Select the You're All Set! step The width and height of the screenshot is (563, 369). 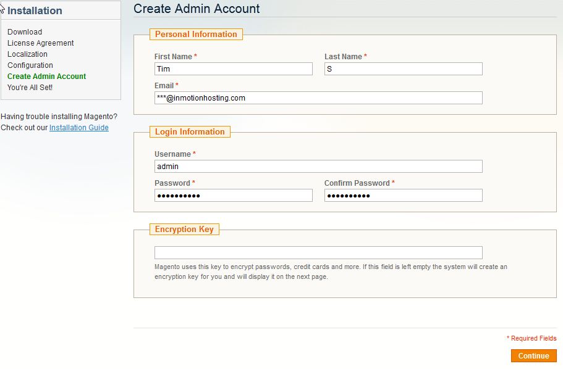pyautogui.click(x=30, y=88)
